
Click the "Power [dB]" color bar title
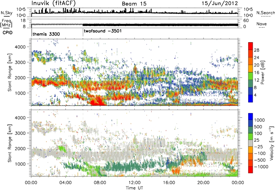(x=262, y=72)
